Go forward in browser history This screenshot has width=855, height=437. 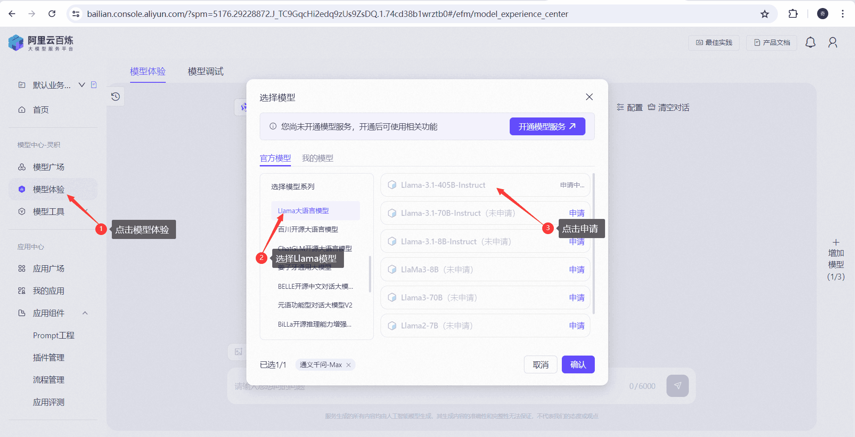coord(32,14)
